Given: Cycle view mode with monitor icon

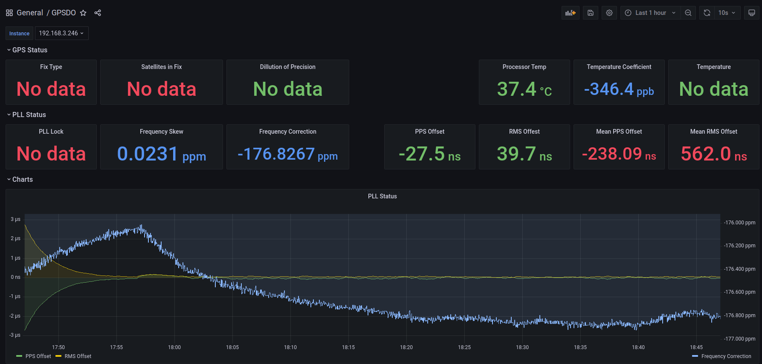Looking at the screenshot, I should [x=752, y=13].
